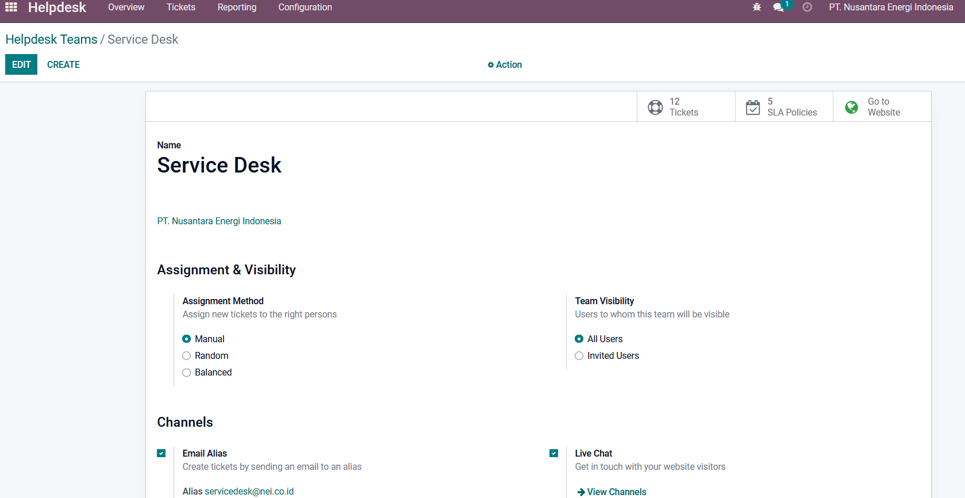Open the apps grid menu icon
This screenshot has width=965, height=498.
pos(11,7)
